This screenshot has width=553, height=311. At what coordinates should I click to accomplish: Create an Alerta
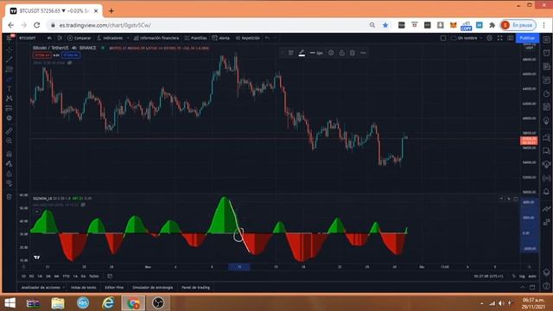221,38
